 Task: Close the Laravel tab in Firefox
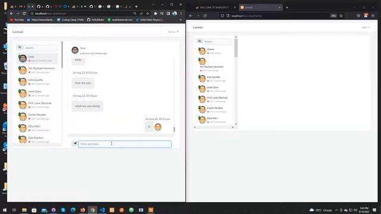pos(279,8)
